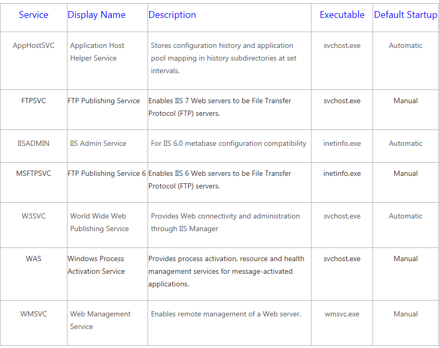Click svchost.exe in the FTPSVC row
The image size is (439, 348).
click(342, 101)
